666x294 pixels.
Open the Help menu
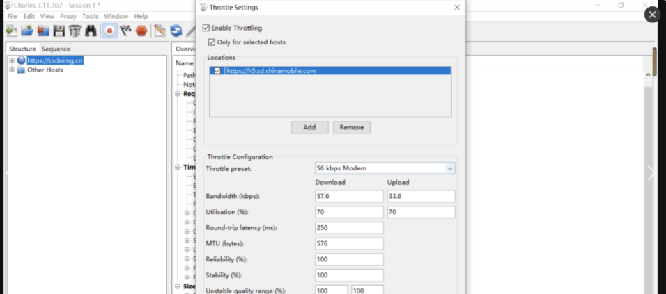click(141, 16)
